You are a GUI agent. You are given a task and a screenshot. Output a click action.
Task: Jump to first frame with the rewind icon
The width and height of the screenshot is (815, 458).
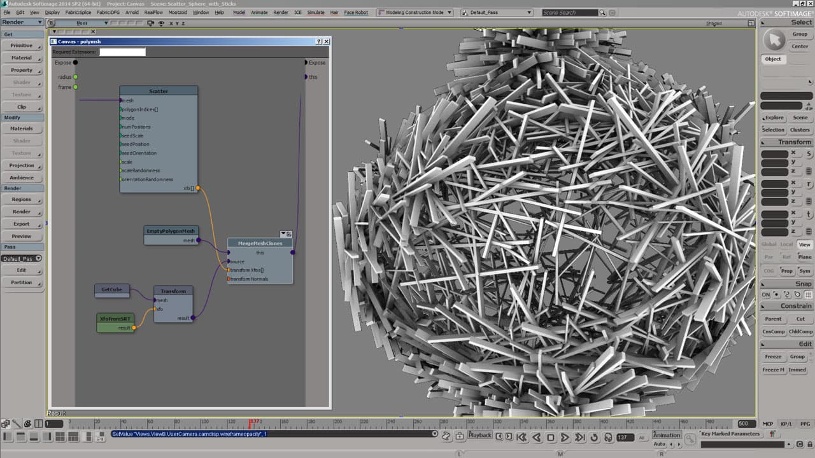tap(522, 437)
